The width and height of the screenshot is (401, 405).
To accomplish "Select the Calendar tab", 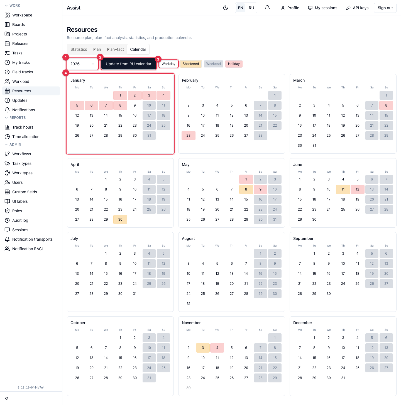I will coord(138,49).
